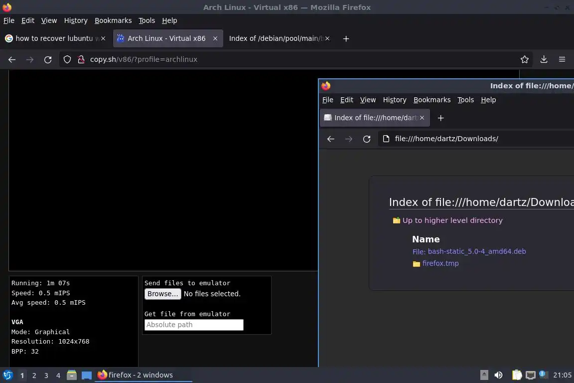Viewport: 574px width, 383px height.
Task: Open the hamburger application menu
Action: point(562,59)
